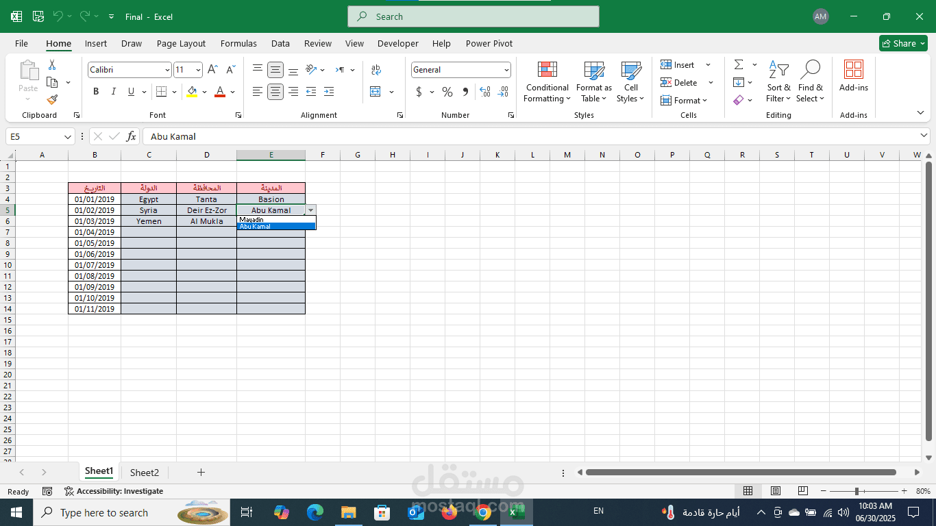Click the horizontal scrollbar thumb
This screenshot has width=936, height=526.
pos(741,472)
